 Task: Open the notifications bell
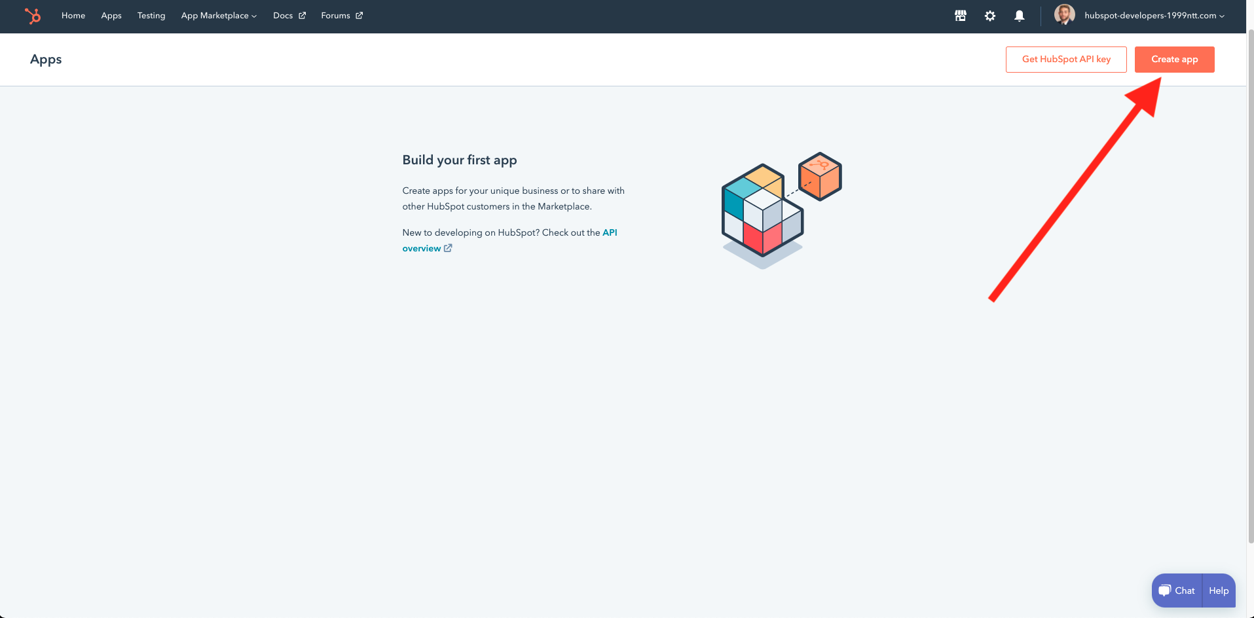pos(1020,16)
